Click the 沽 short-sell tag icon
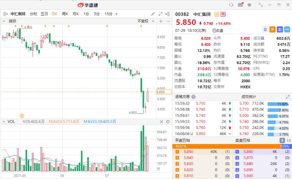The image size is (292, 179). tap(217, 14)
